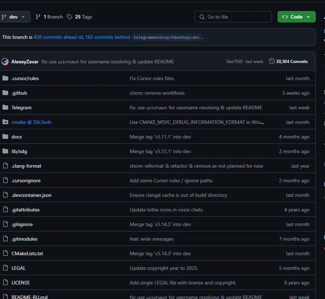
Task: Open 'Fix Cursor rules files.' commit message
Action: pyautogui.click(x=152, y=78)
